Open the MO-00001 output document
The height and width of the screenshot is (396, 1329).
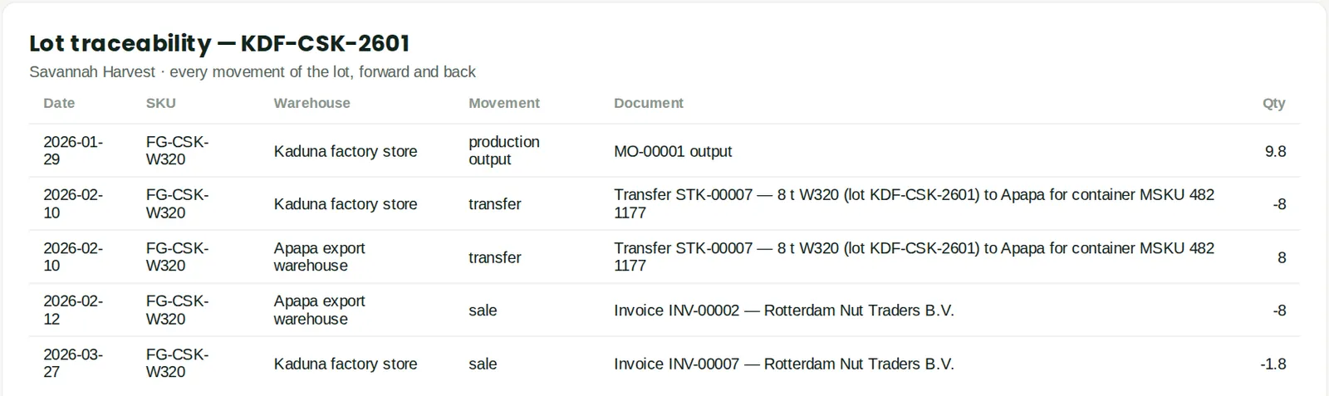coord(673,151)
